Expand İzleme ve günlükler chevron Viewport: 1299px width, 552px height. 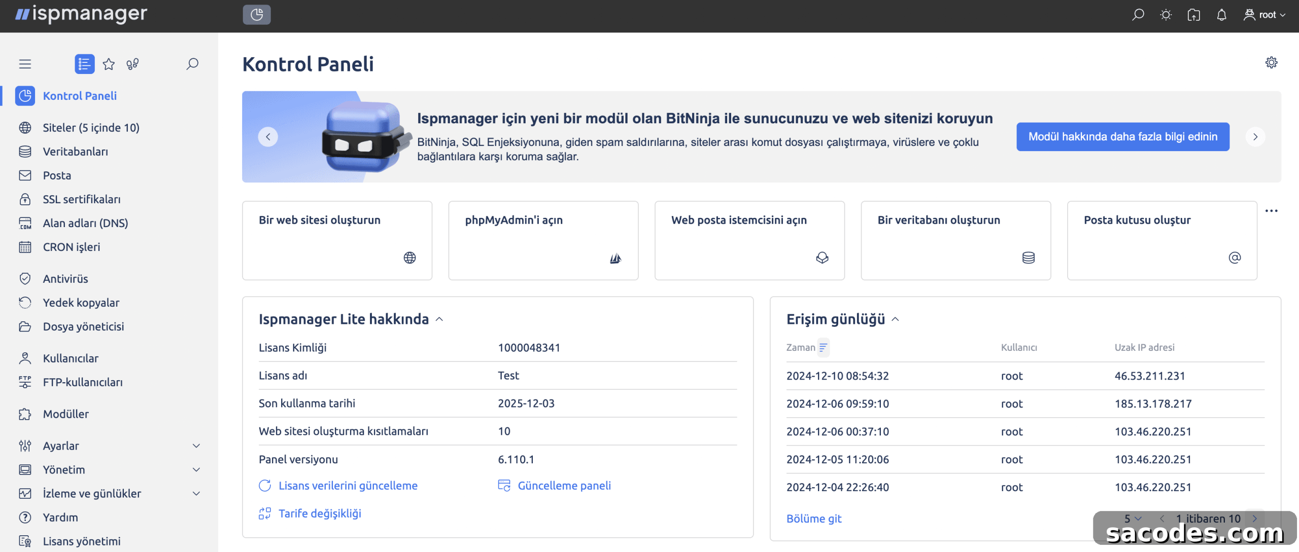[196, 494]
